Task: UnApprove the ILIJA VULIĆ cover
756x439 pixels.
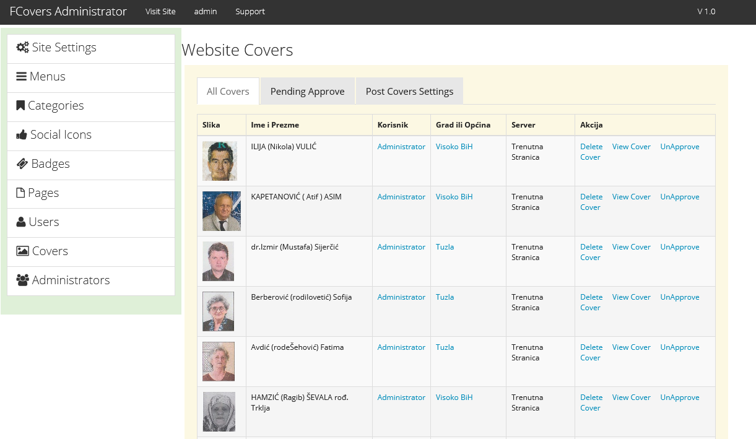Action: 680,147
